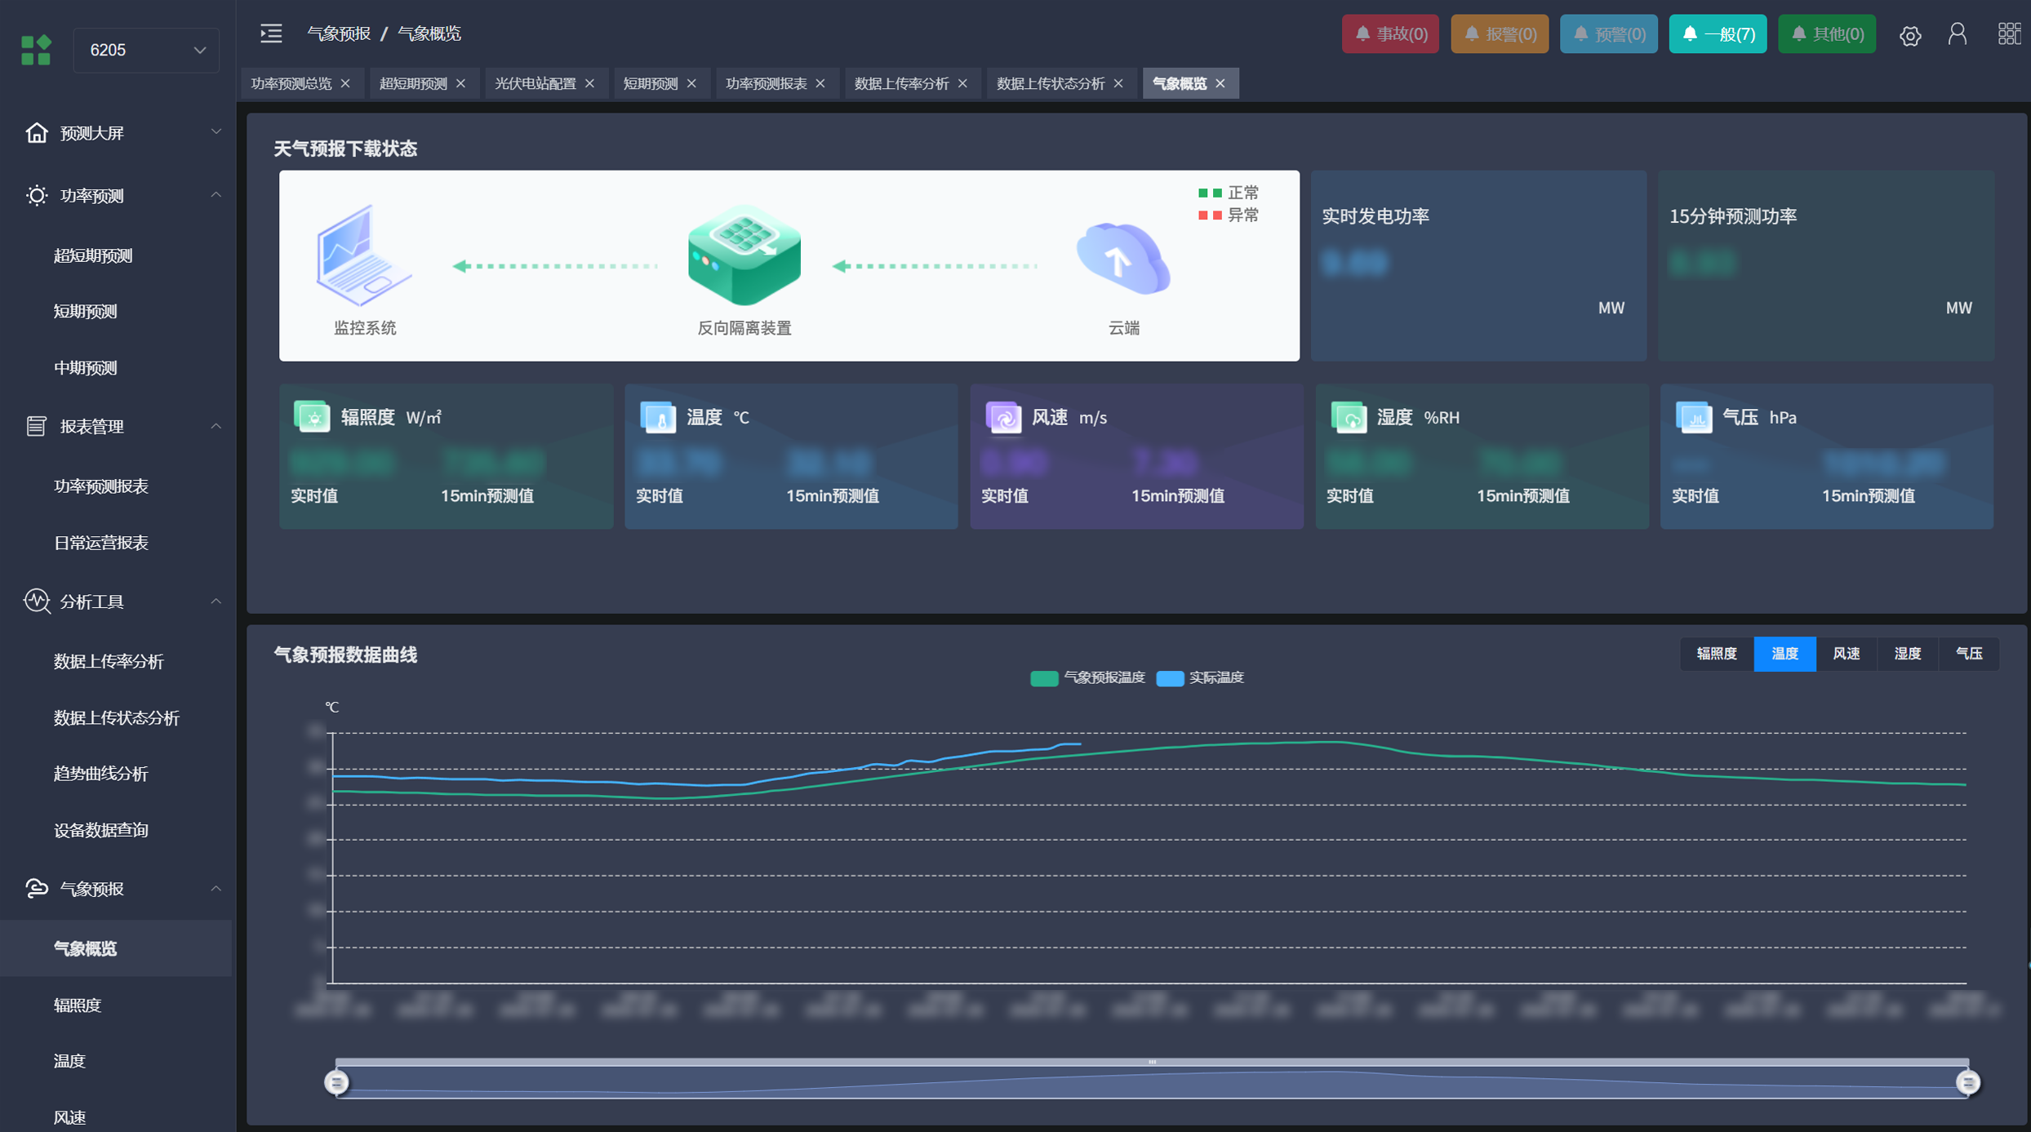Collapse the 分析工具 menu chevron
Image resolution: width=2031 pixels, height=1132 pixels.
click(216, 601)
